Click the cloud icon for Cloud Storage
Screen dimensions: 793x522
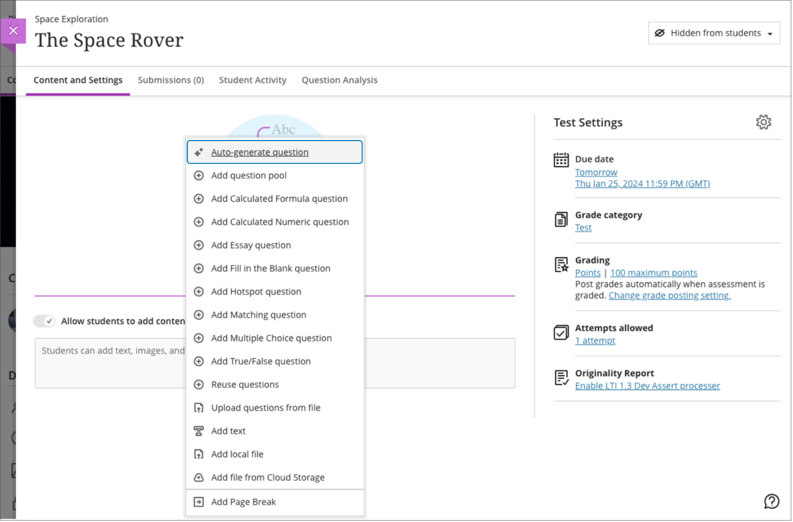[199, 477]
